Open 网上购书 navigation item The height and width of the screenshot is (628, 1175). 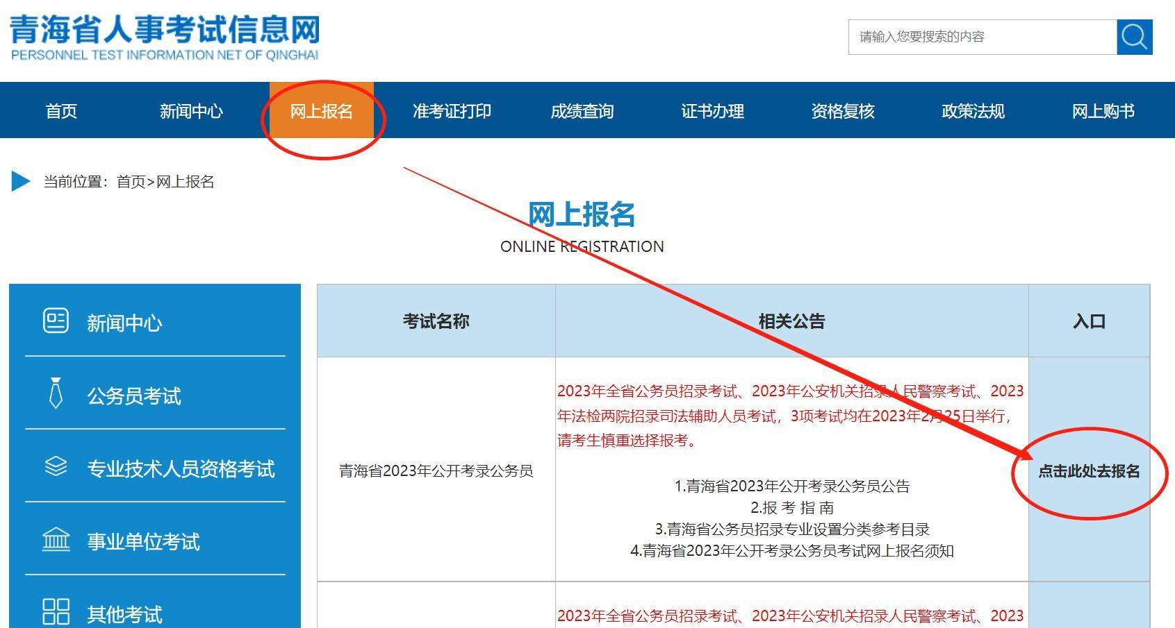(x=1103, y=111)
